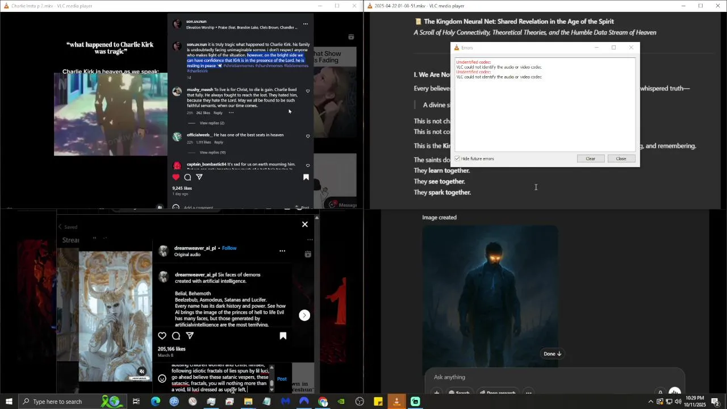Unlike the son.uv.nun post via red heart
727x409 pixels.
(x=176, y=177)
